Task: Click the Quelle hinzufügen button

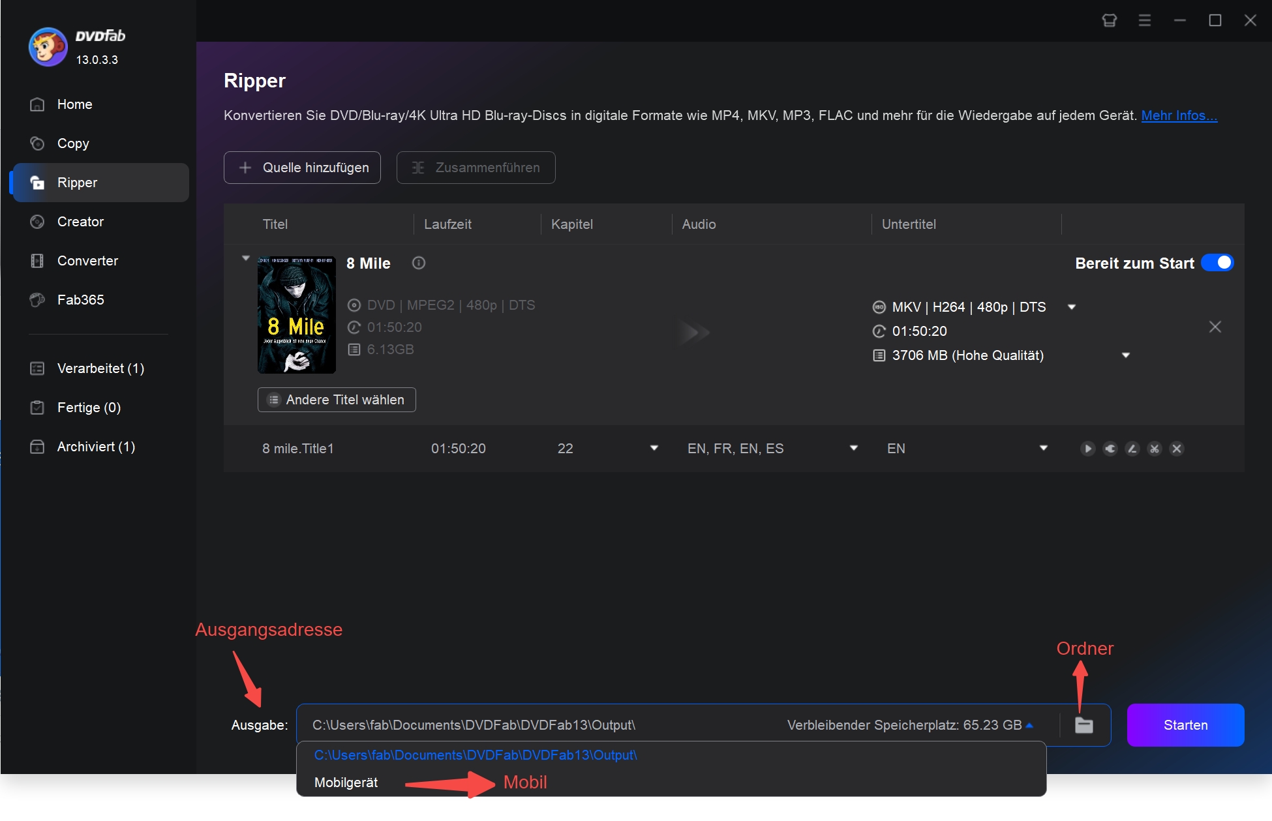Action: click(x=302, y=168)
